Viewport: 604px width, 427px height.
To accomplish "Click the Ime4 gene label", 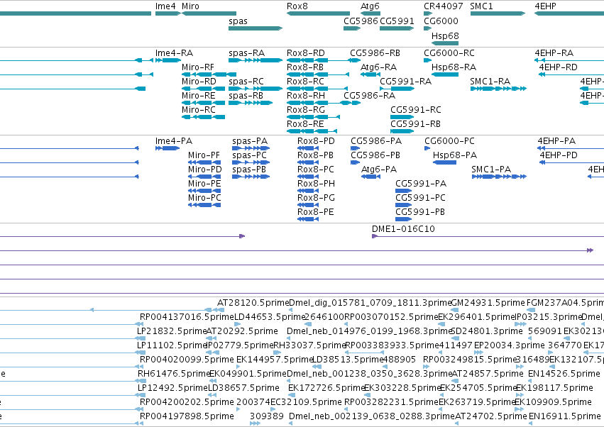I will (x=165, y=6).
